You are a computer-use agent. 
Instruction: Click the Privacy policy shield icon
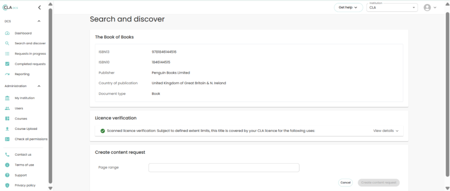[7, 185]
